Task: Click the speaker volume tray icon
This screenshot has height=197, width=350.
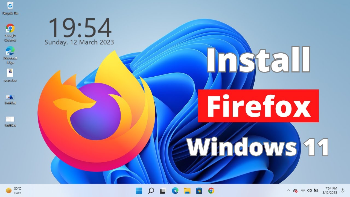Action: (x=310, y=191)
